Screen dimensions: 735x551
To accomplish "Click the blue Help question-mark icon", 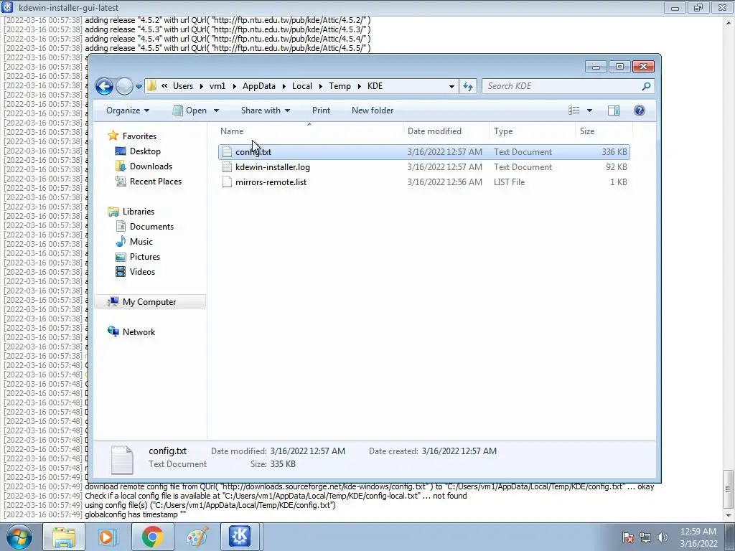I will (640, 110).
